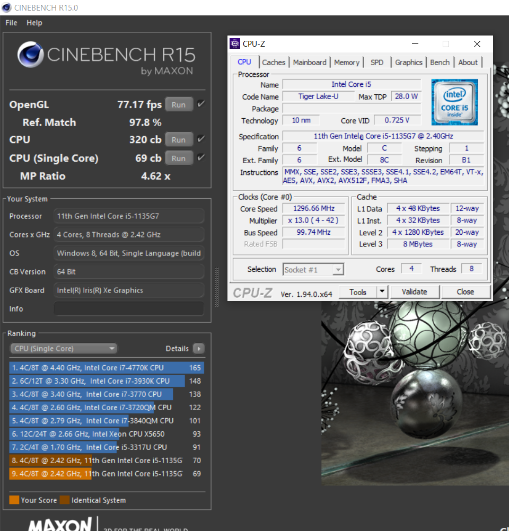Run the CPU (Single Core) benchmark
This screenshot has width=509, height=531.
(179, 158)
